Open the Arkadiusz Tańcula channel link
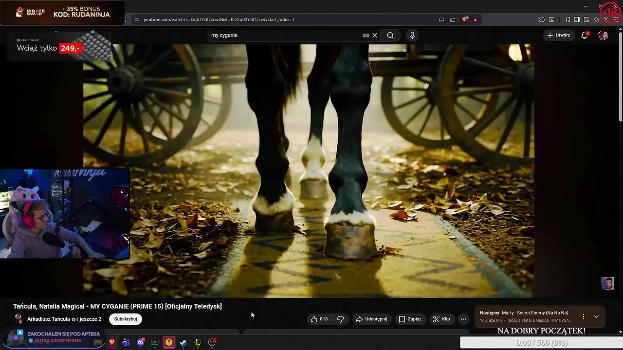 49,319
